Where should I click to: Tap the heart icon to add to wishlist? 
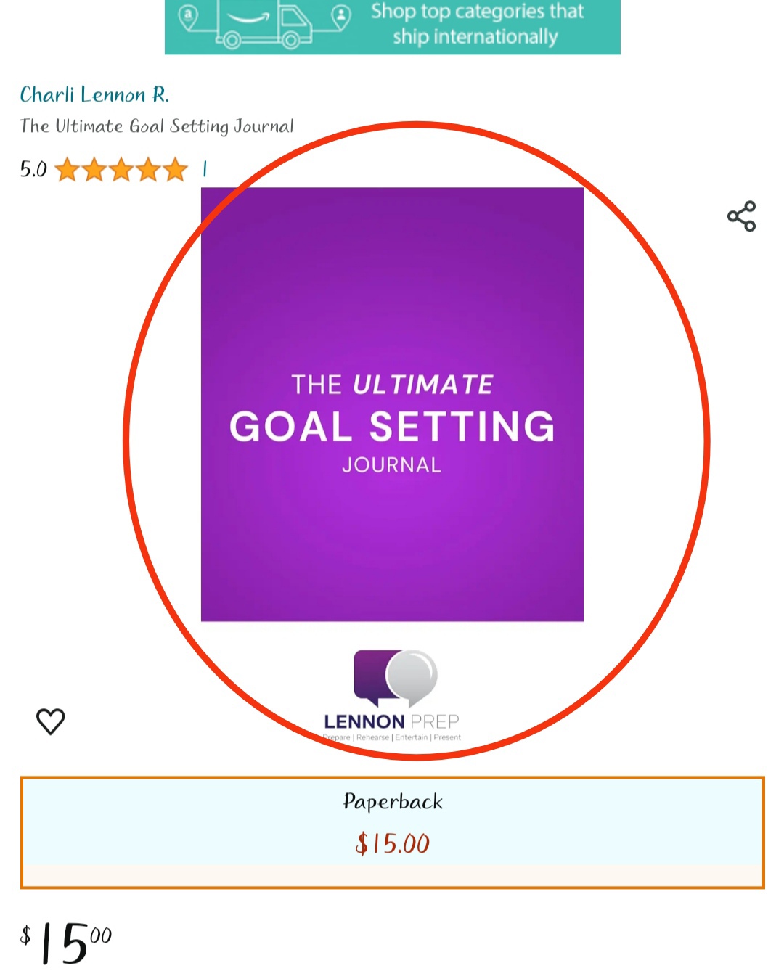point(50,721)
